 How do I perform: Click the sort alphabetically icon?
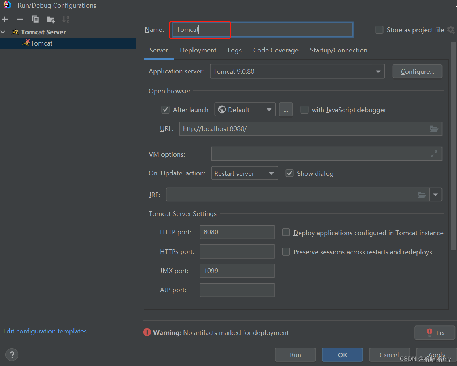pos(65,19)
